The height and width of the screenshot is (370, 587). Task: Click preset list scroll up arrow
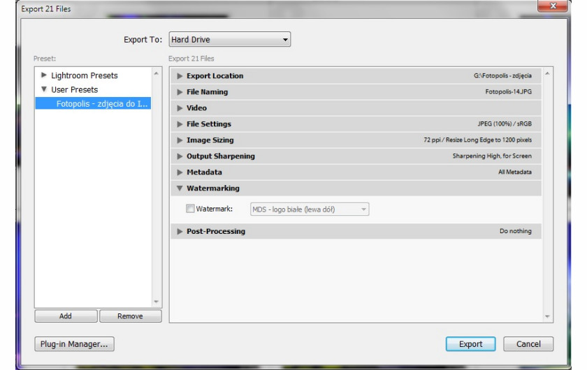(156, 73)
